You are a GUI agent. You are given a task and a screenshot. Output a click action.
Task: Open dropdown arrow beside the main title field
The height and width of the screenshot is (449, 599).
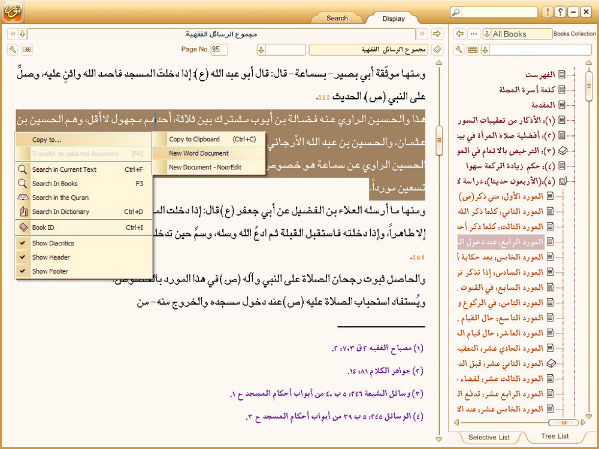tap(23, 34)
